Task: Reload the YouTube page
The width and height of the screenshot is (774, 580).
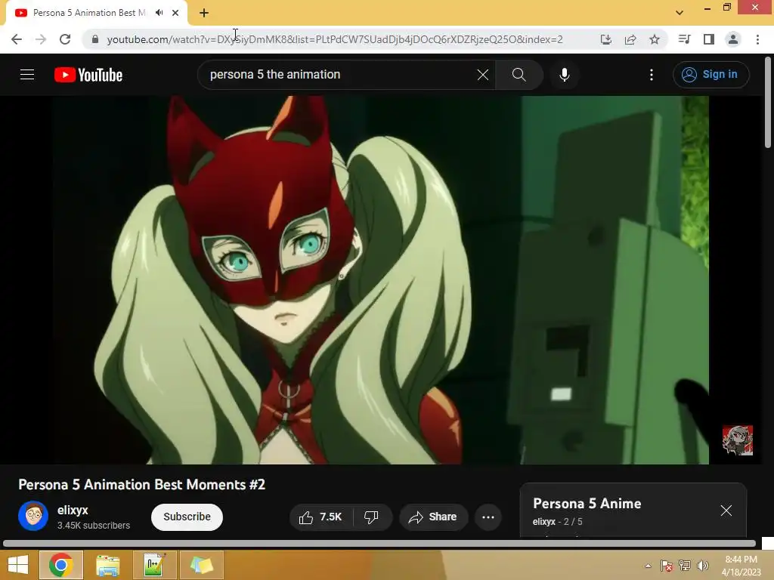Action: pos(65,39)
